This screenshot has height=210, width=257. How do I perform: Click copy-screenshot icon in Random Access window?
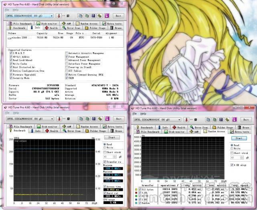point(215,119)
